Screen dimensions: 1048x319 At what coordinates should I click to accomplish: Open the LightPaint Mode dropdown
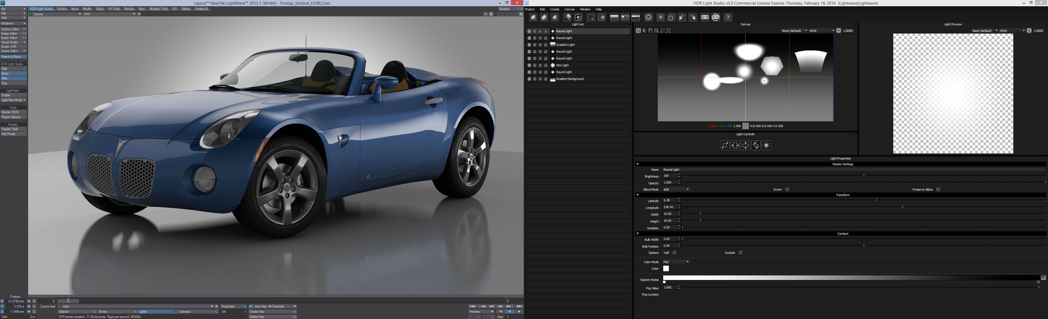[13, 100]
